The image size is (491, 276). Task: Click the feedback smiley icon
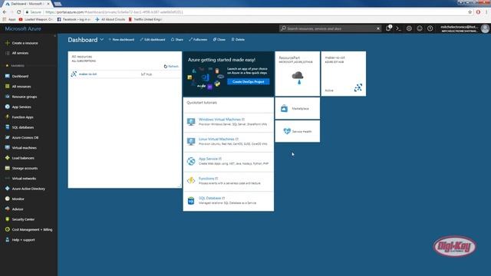pos(420,28)
